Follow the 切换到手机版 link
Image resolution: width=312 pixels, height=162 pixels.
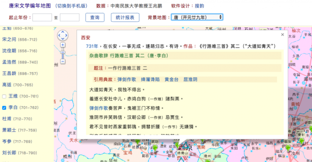tap(71, 6)
